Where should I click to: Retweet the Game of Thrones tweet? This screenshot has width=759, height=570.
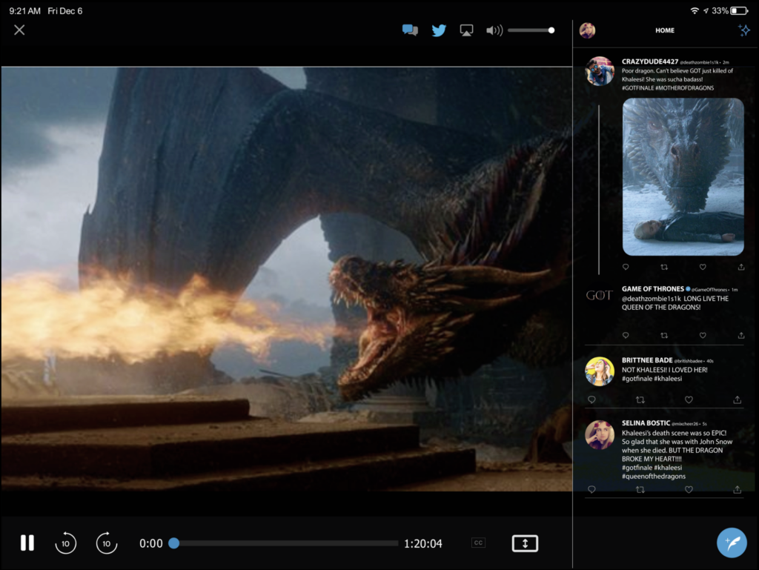tap(664, 335)
